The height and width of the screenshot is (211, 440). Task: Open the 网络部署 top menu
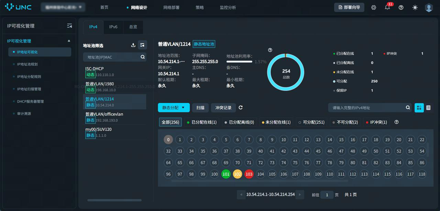171,7
